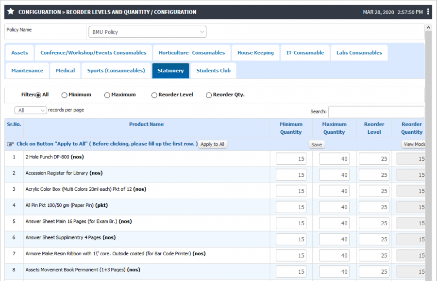Click Reorder Level field for All Pin Pkt
The width and height of the screenshot is (437, 281).
click(374, 207)
